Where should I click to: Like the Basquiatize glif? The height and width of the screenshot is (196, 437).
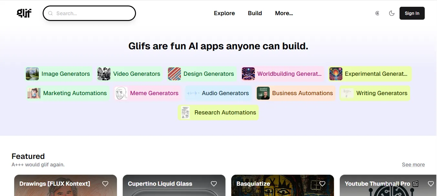click(322, 184)
